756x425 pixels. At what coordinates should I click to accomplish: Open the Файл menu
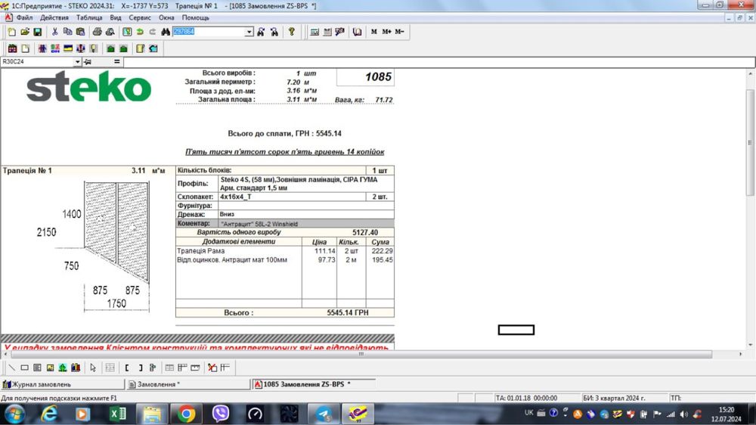point(25,18)
